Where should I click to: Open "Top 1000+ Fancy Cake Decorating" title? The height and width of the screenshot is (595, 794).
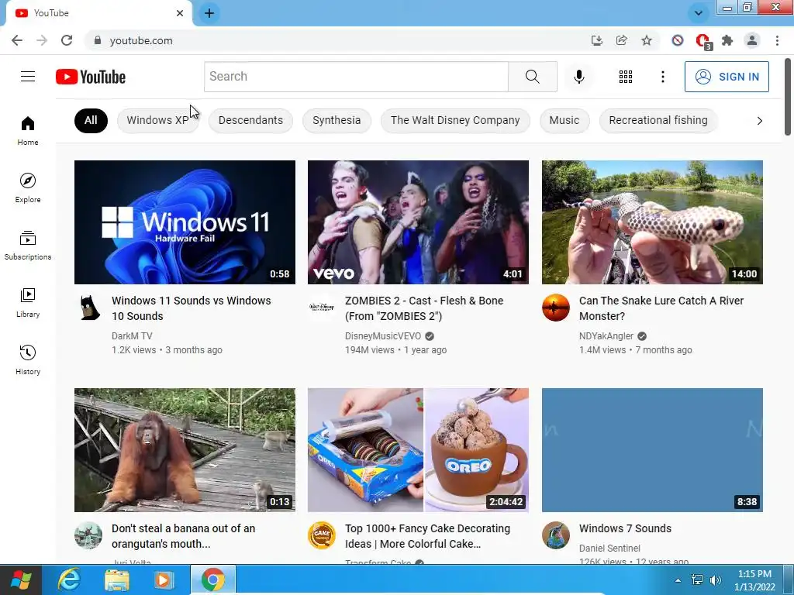(428, 536)
